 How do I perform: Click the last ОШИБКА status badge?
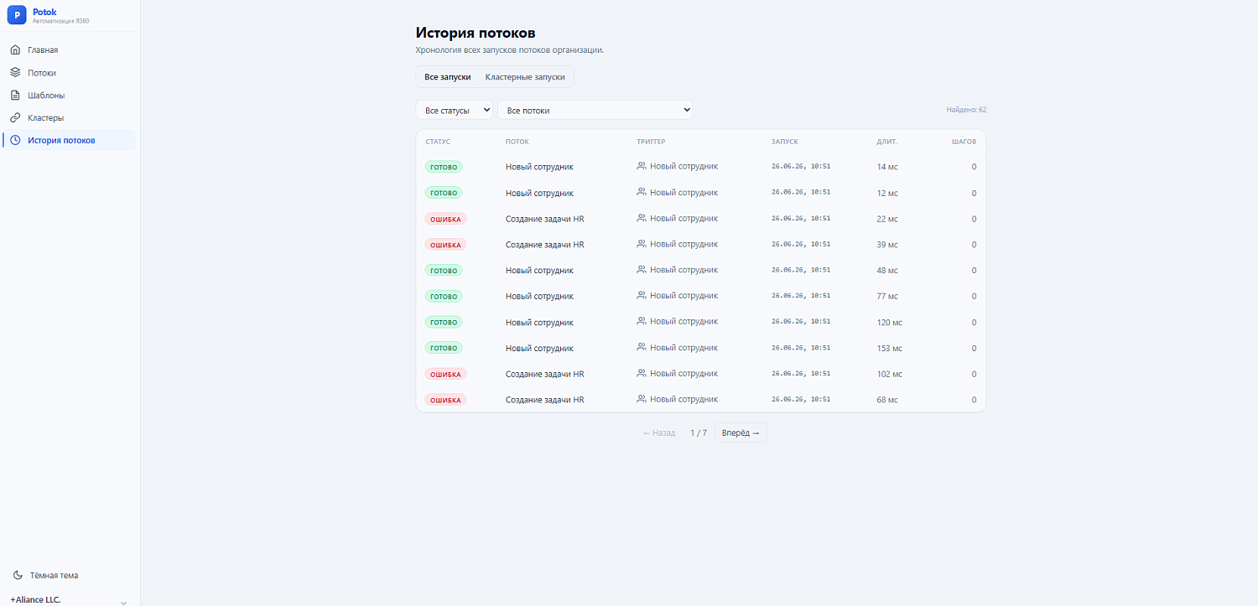pyautogui.click(x=445, y=400)
